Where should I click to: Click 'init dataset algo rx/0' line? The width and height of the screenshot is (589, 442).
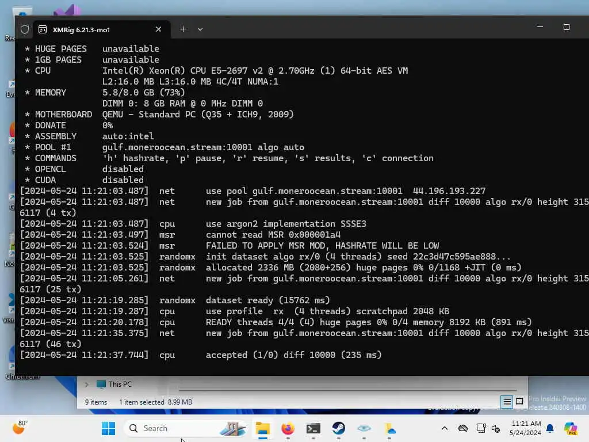pos(265,256)
